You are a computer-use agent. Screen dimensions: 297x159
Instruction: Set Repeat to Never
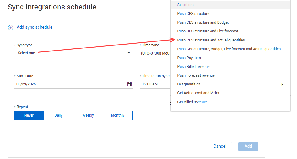click(x=29, y=115)
